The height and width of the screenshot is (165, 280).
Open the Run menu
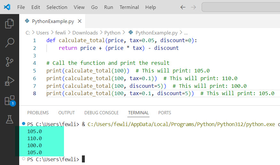tap(108, 7)
